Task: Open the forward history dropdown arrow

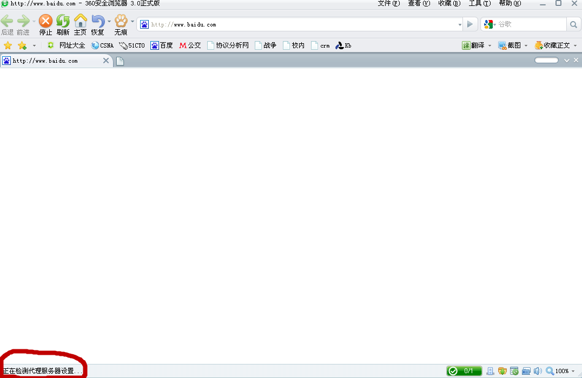Action: (34, 22)
